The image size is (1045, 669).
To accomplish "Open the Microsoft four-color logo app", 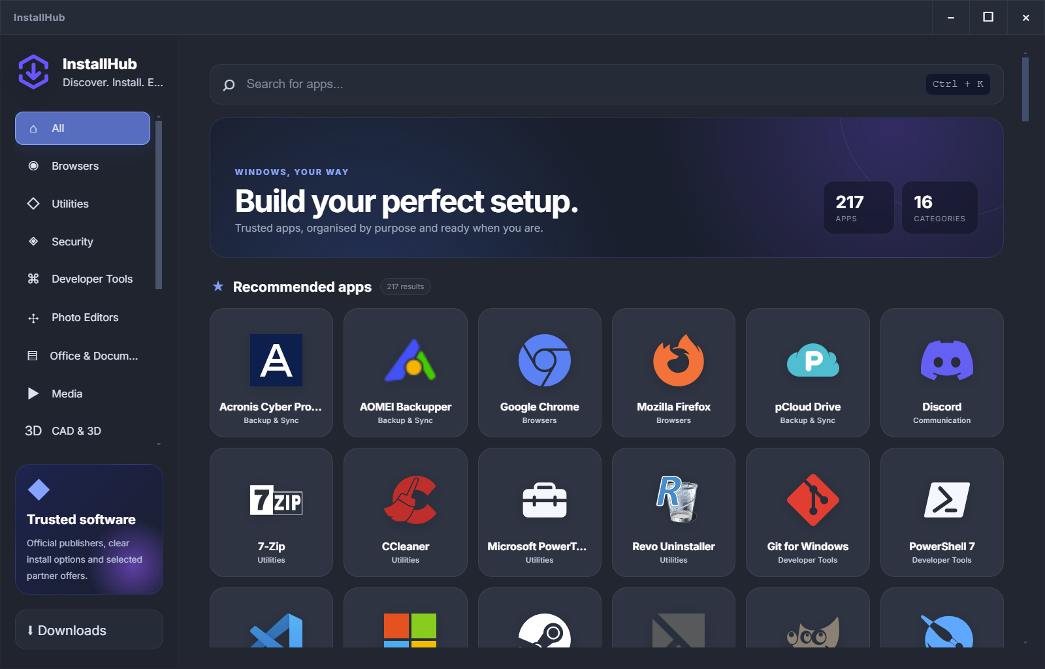I will click(x=410, y=630).
